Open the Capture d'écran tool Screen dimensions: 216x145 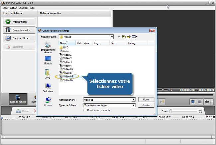(19, 38)
